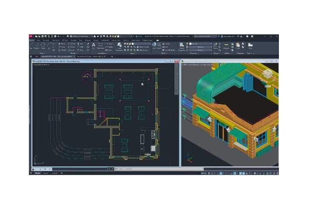Expand the Properties panel flyout
The image size is (324, 200).
tap(194, 53)
